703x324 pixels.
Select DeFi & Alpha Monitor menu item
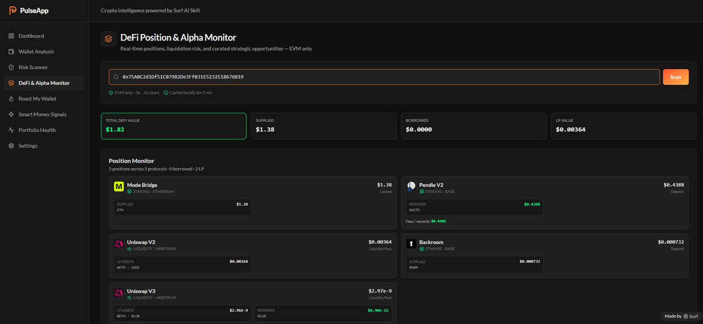(x=44, y=83)
